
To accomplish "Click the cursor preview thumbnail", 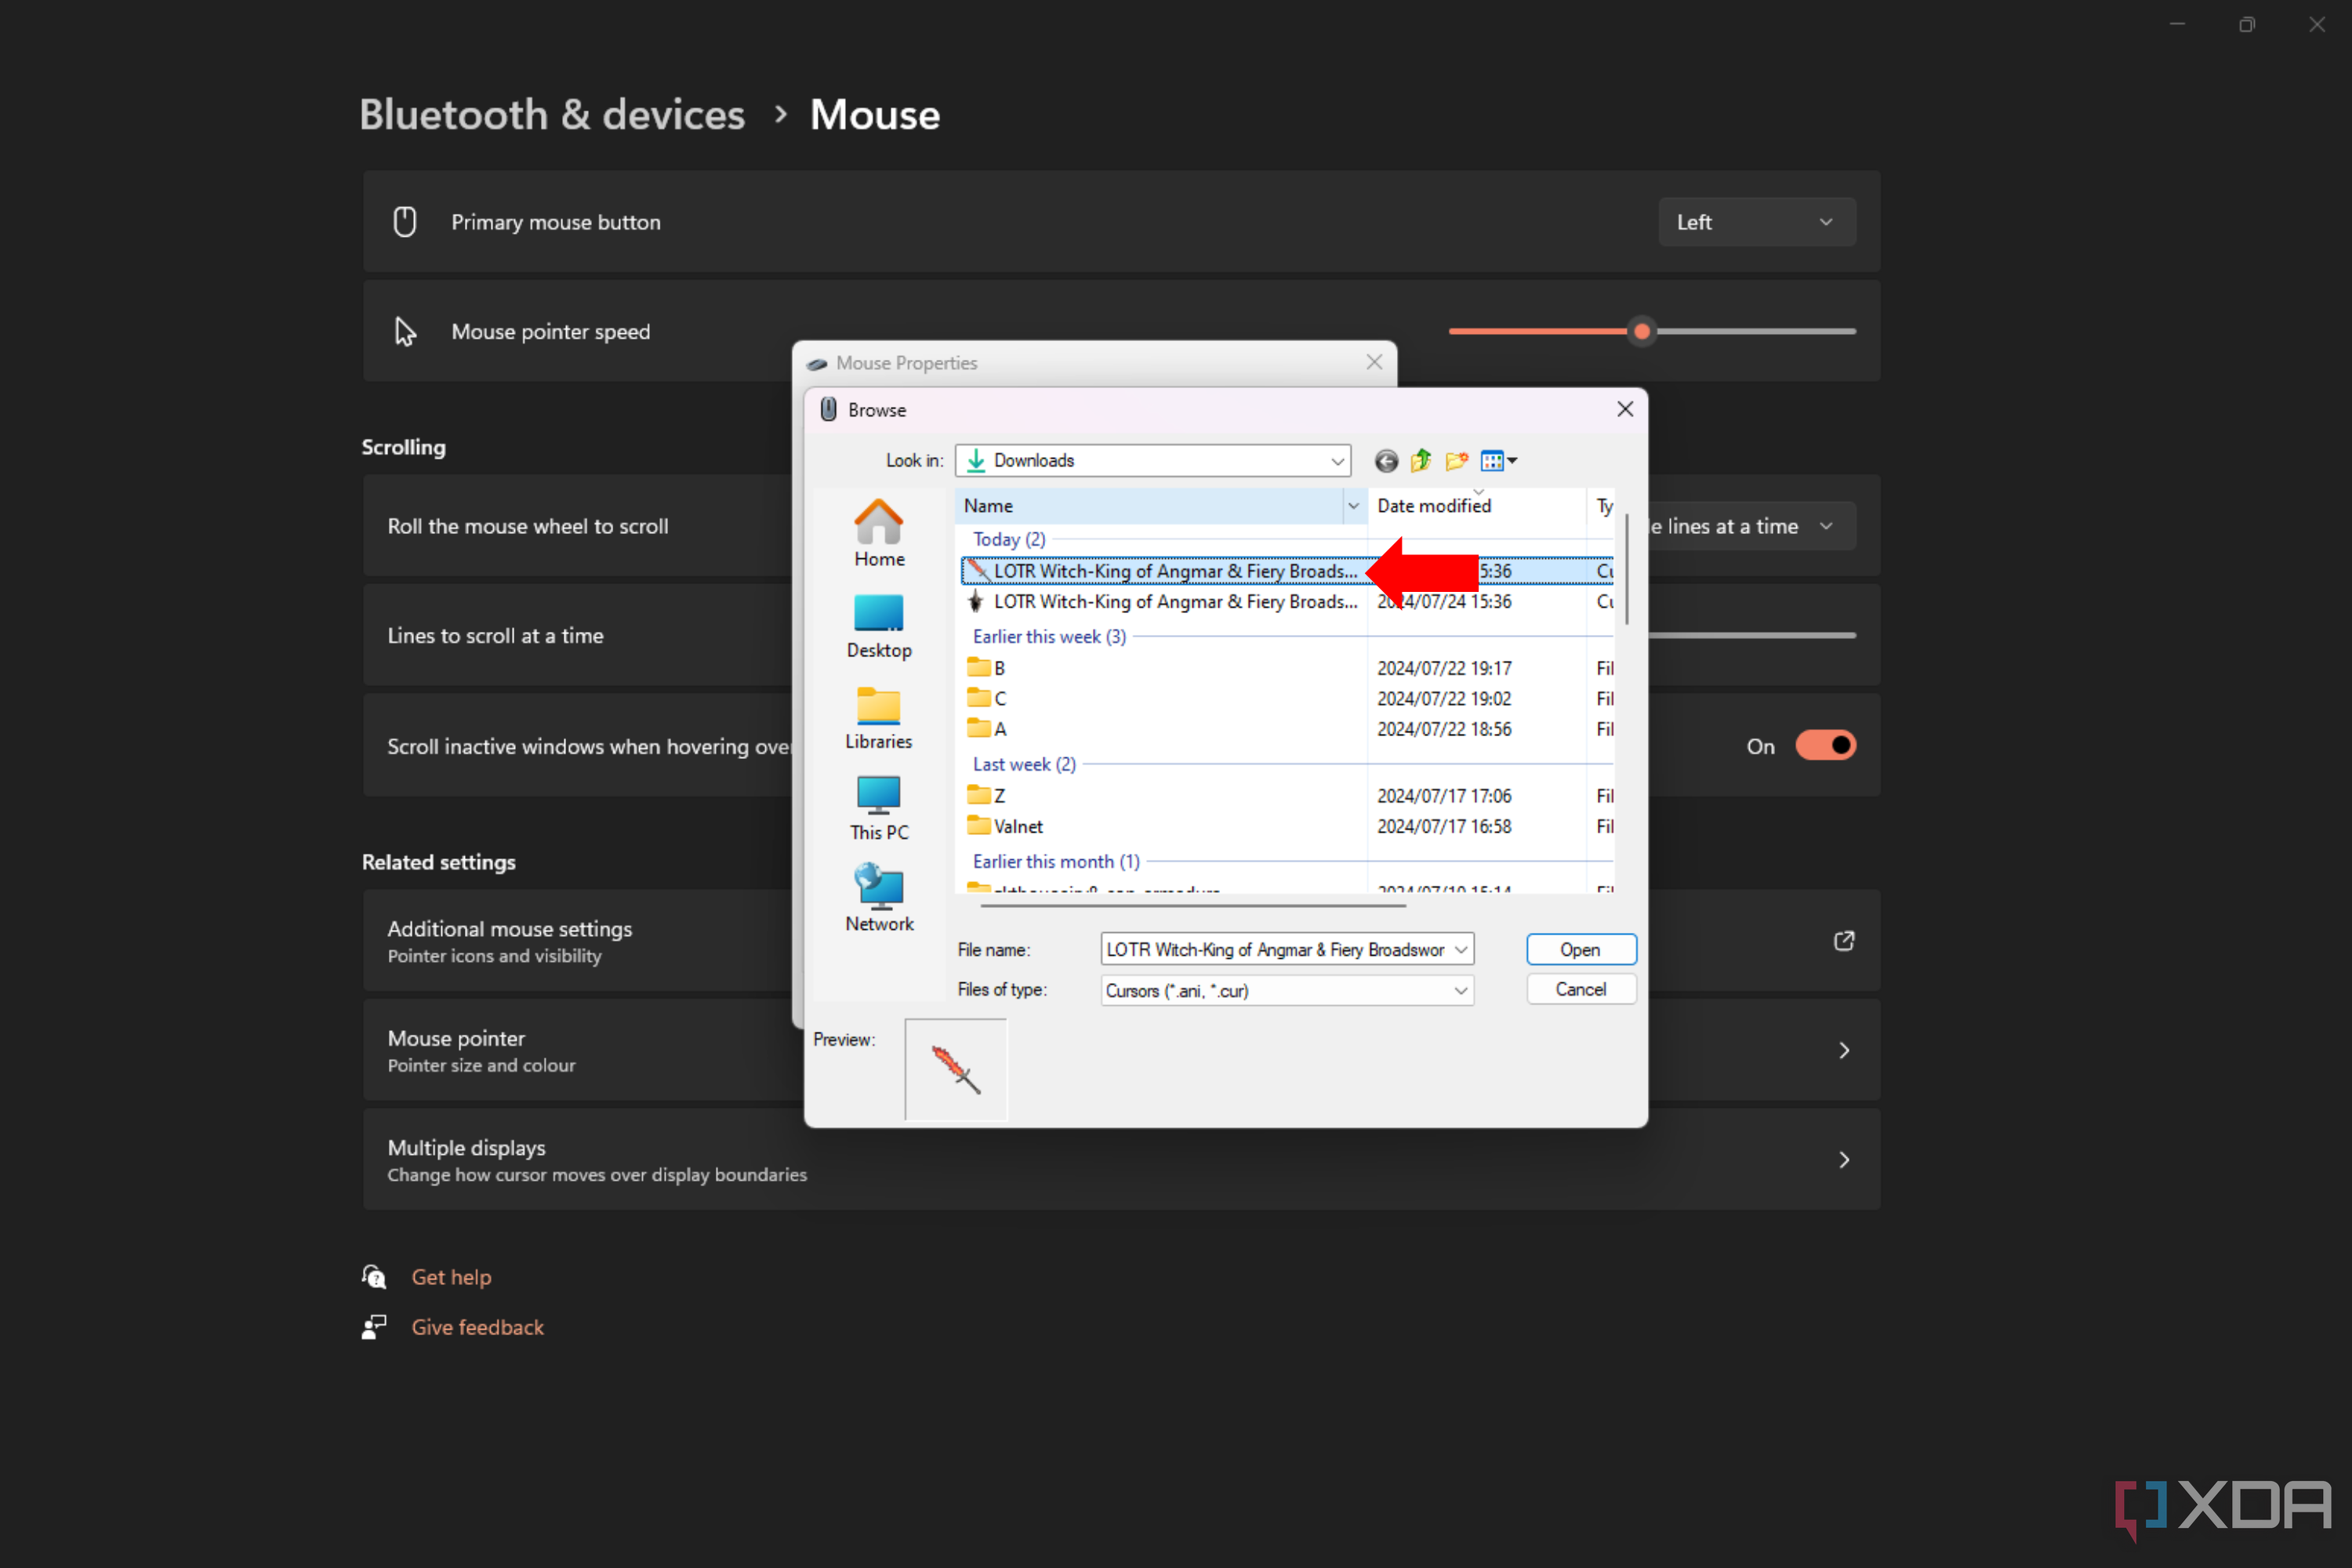I will 955,1069.
